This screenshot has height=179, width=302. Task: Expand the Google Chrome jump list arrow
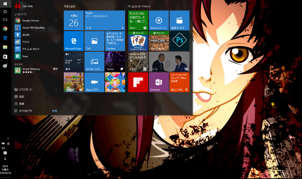[x=56, y=21]
